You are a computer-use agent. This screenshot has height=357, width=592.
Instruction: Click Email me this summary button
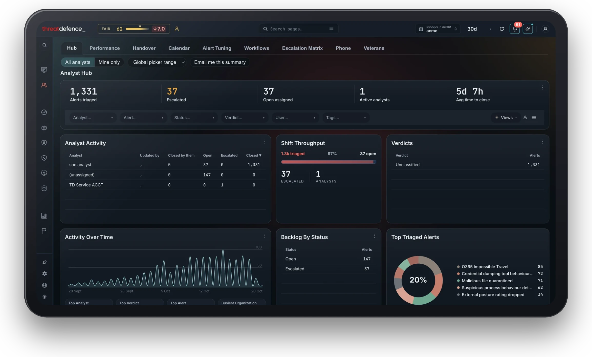pyautogui.click(x=220, y=62)
